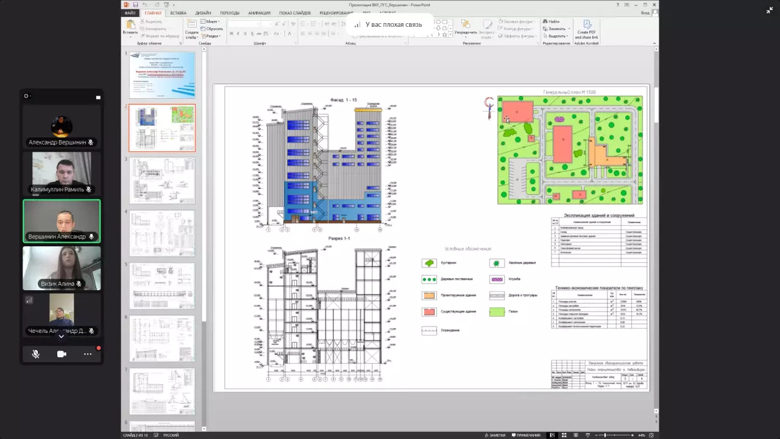Toggle Notes (Заметки) pane in status bar
Image resolution: width=780 pixels, height=439 pixels.
494,435
